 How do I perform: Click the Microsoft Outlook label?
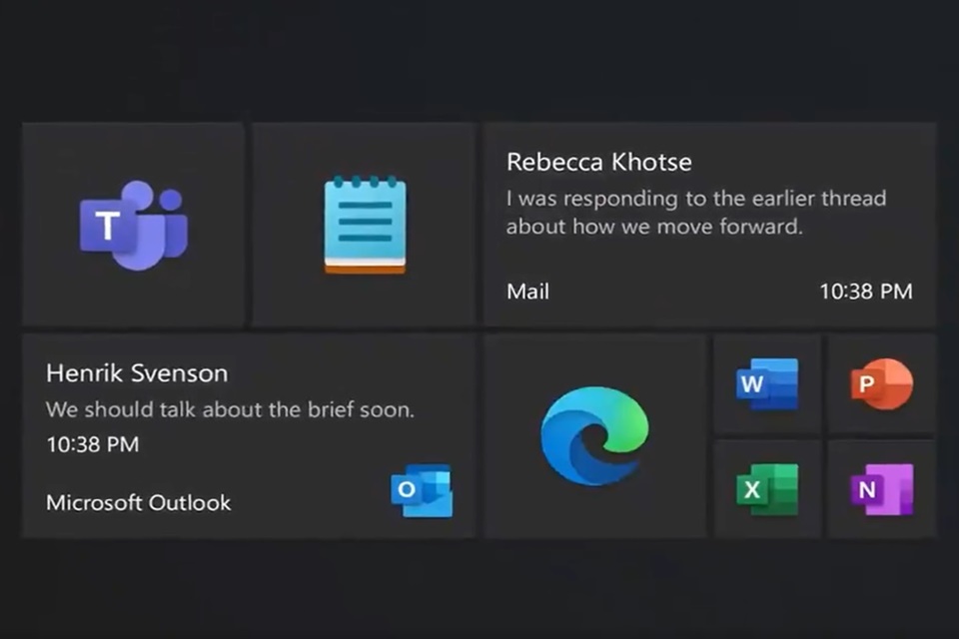point(138,502)
